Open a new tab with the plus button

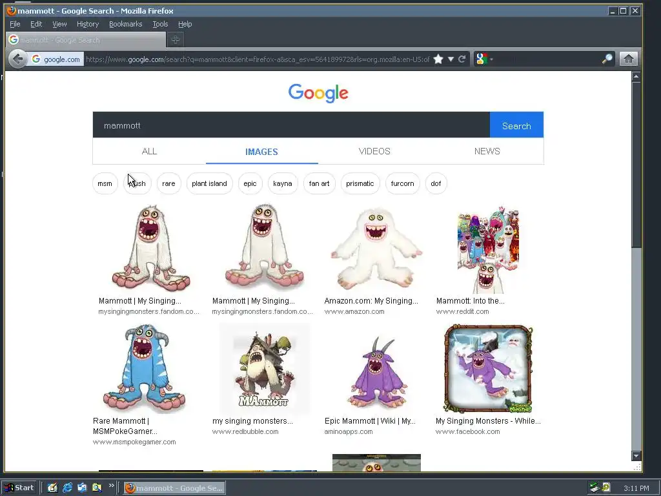coord(176,39)
